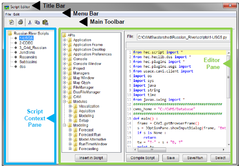The image size is (239, 166).
Task: Select the Subbasins script
Action: click(x=28, y=62)
